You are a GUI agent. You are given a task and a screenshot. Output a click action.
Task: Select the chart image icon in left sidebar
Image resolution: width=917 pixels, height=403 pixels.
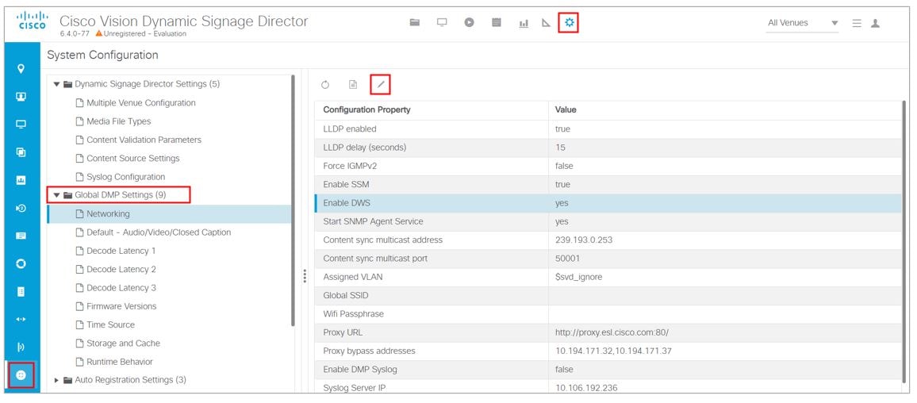pyautogui.click(x=21, y=180)
